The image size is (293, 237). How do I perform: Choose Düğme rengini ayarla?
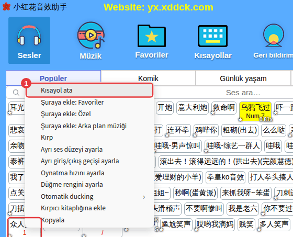click(89, 185)
